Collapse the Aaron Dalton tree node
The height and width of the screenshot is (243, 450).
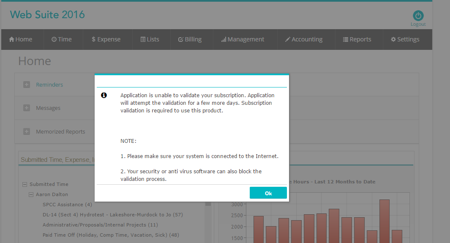(31, 194)
